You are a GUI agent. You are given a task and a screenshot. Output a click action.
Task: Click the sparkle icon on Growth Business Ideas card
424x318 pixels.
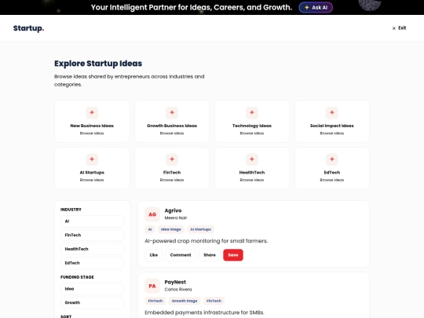pos(172,112)
